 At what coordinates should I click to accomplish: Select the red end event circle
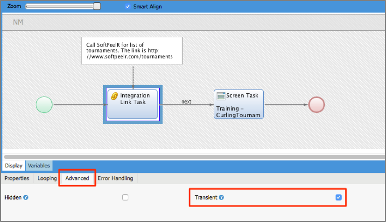point(316,105)
